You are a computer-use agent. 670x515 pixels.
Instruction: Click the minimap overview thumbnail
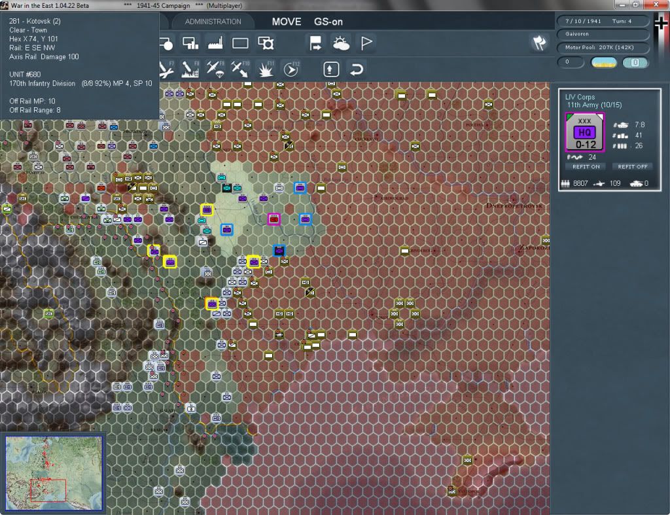(54, 473)
